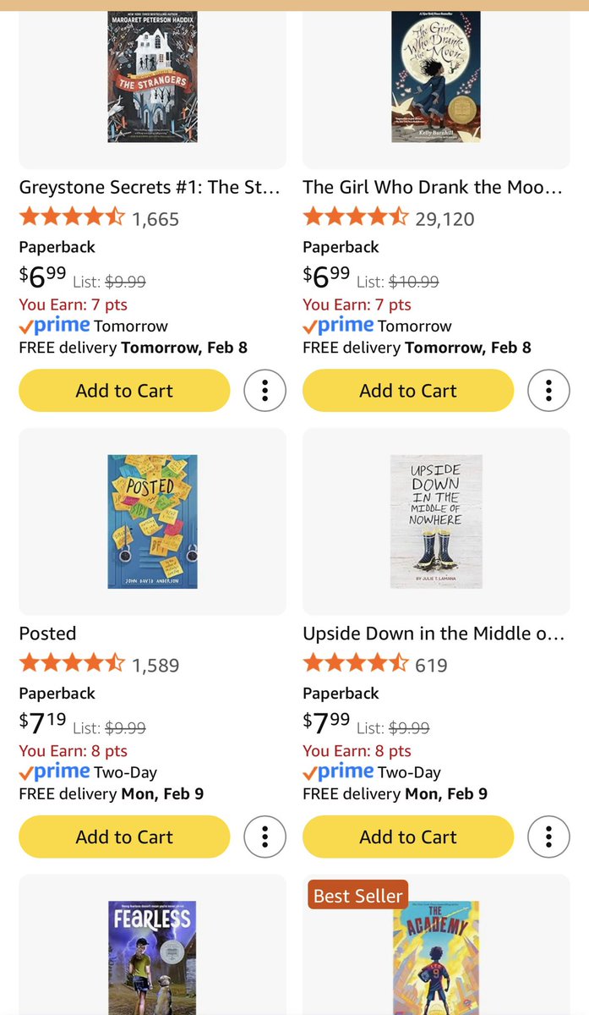The width and height of the screenshot is (589, 1015).
Task: Open The Strangers book cover image
Action: tap(152, 76)
